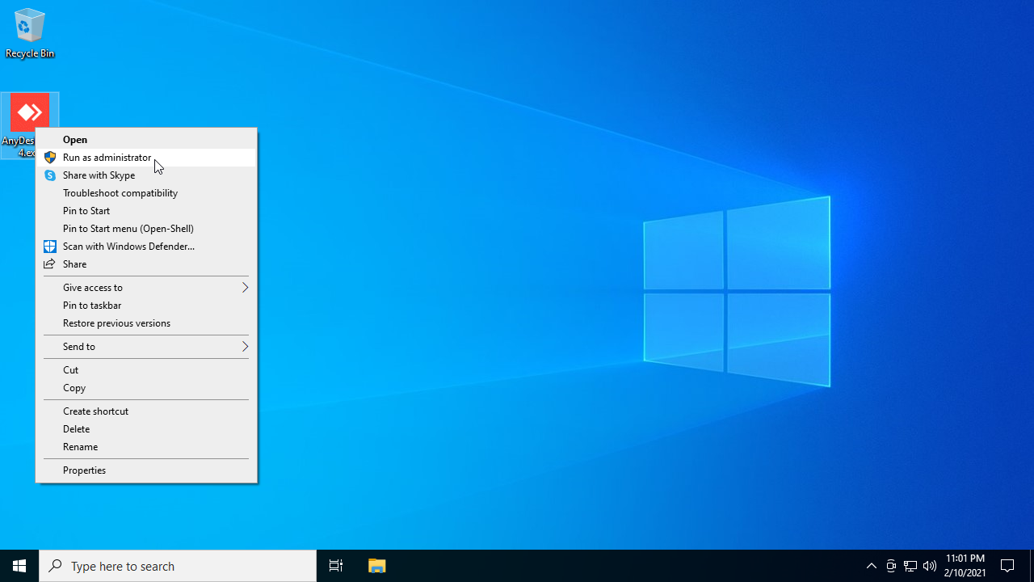Image resolution: width=1034 pixels, height=582 pixels.
Task: Open the Recycle Bin desktop icon
Action: [29, 32]
